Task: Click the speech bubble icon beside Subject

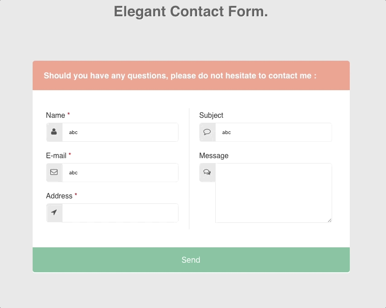Action: coord(207,132)
